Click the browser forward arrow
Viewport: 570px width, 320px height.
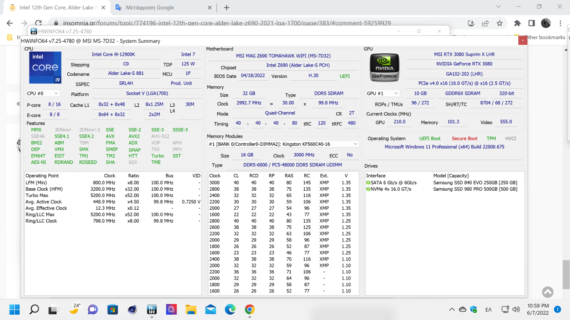click(x=24, y=23)
